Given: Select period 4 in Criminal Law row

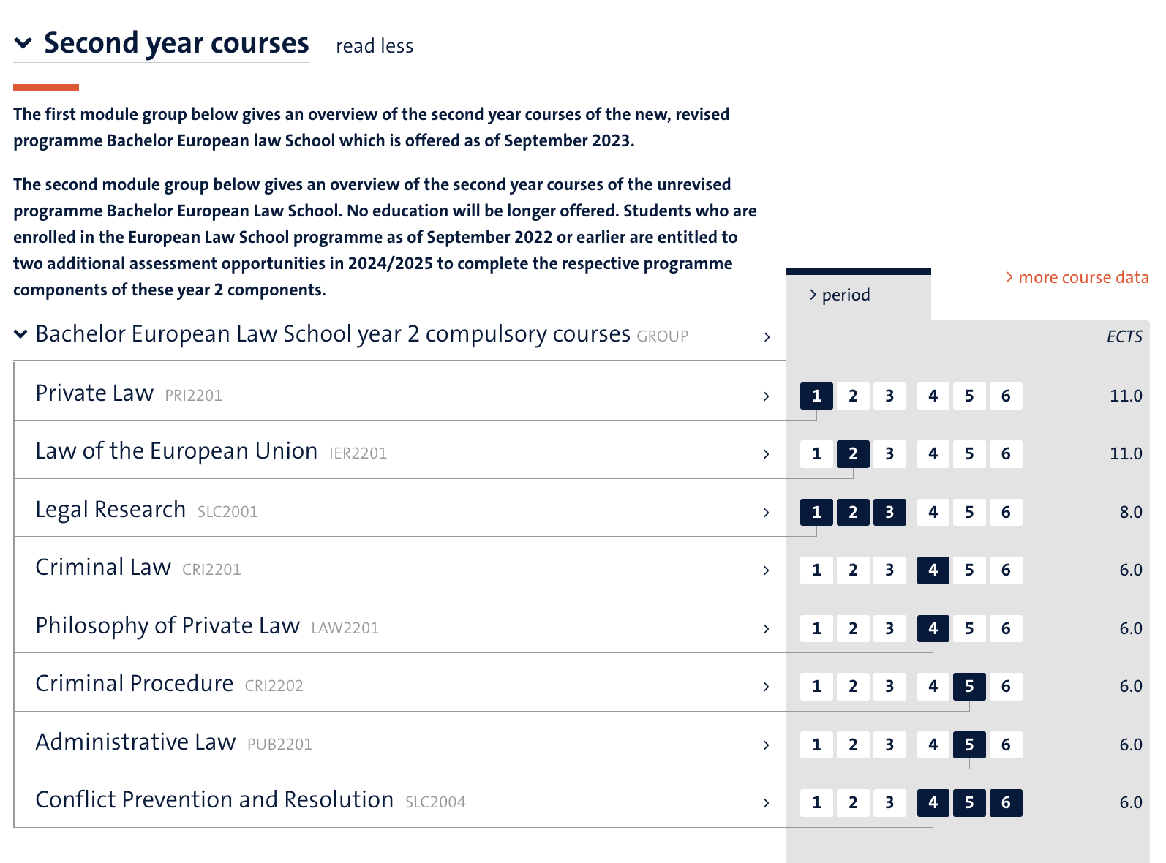Looking at the screenshot, I should 933,570.
